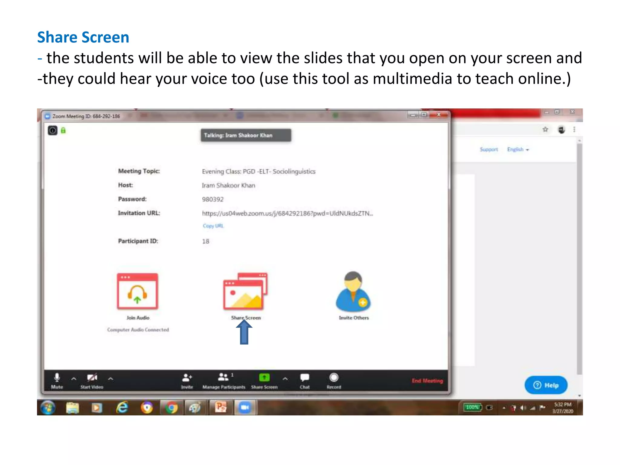The height and width of the screenshot is (465, 620).
Task: Click the meeting info icon top-left
Action: [53, 130]
